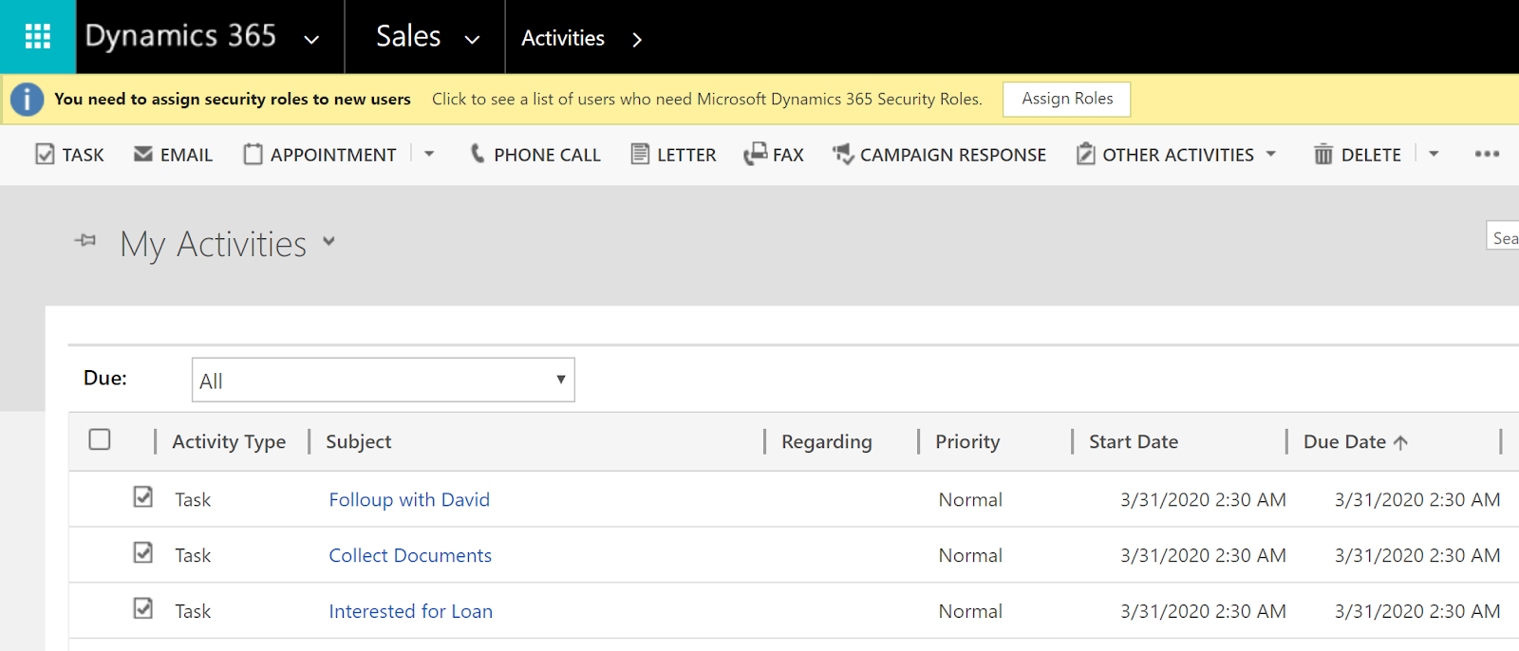The image size is (1519, 651).
Task: Click the Phone Call handset icon
Action: [478, 153]
